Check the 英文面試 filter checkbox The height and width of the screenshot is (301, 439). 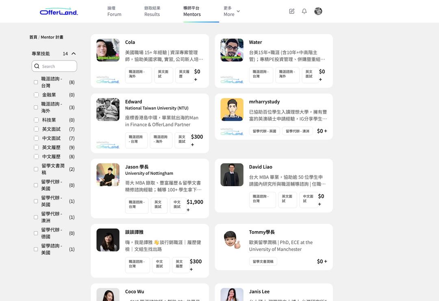(36, 129)
